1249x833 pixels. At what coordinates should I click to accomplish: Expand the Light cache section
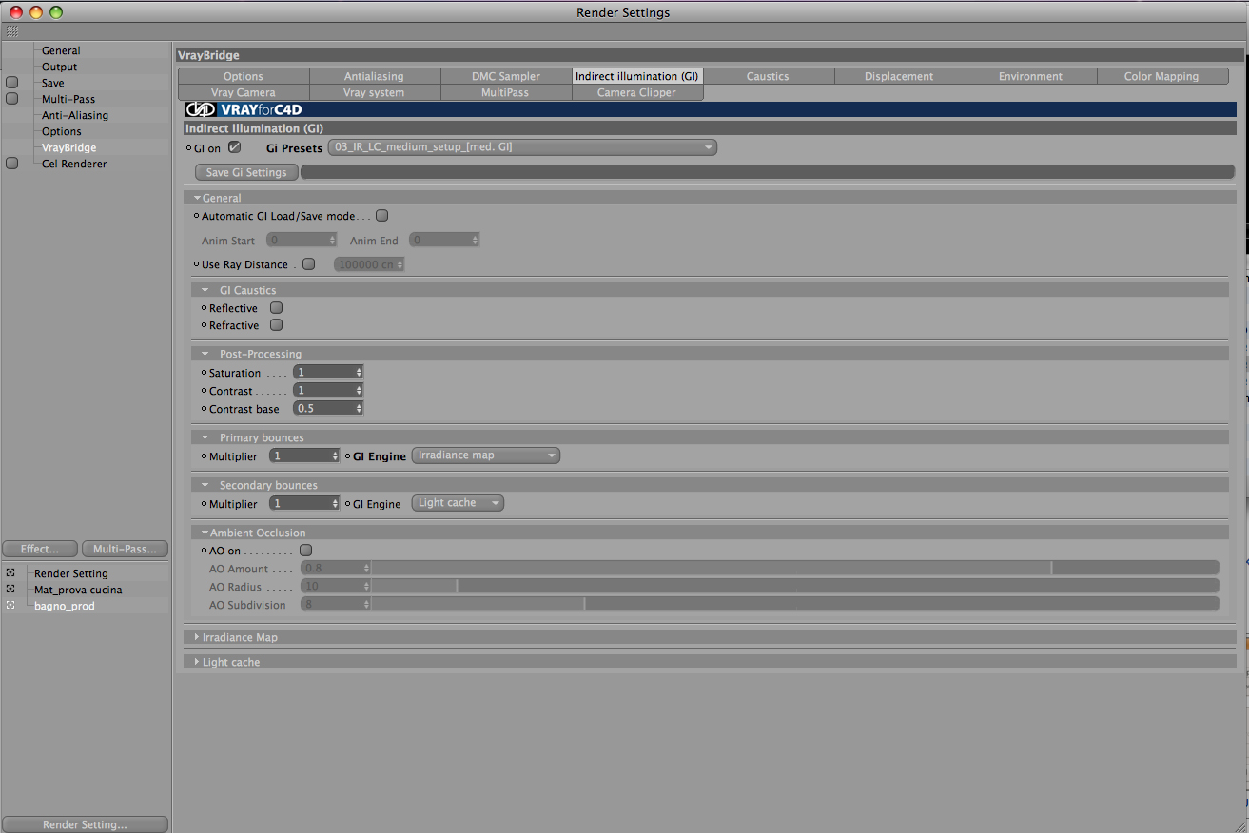197,662
